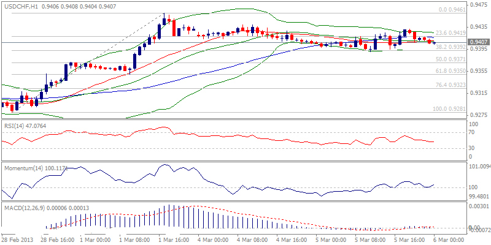Viewport: 491px width, 245px height.
Task: Click the RSI 70 overbought level label
Action: pos(472,132)
